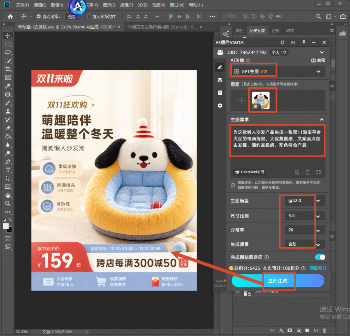Click the uploaded 图1 thumbnail

(260, 100)
